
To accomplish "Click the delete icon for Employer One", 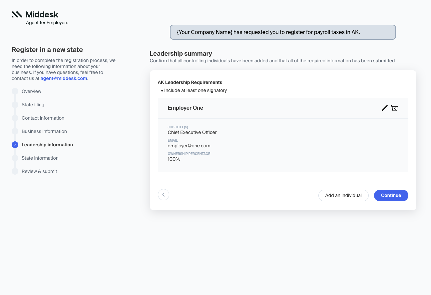I will pyautogui.click(x=395, y=108).
